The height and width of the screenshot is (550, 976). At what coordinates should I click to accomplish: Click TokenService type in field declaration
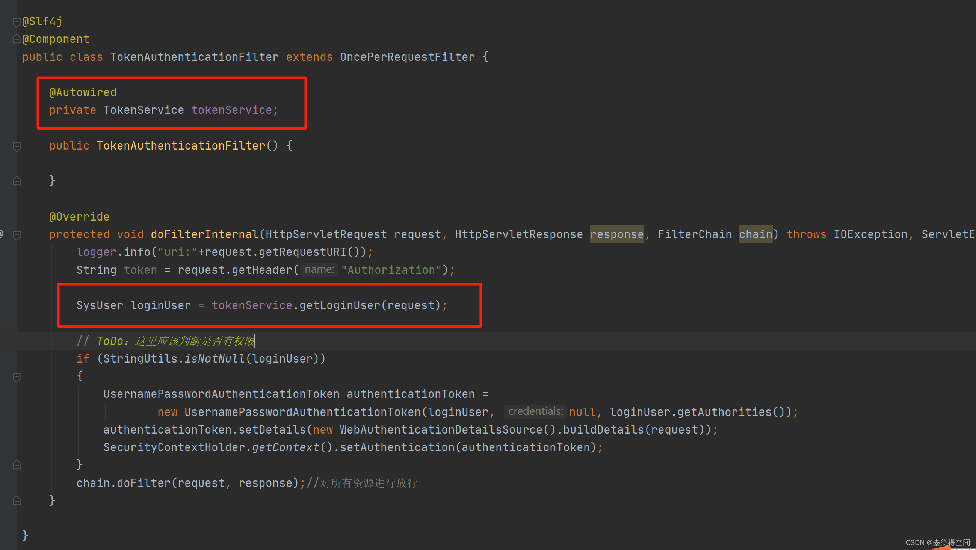coord(144,110)
